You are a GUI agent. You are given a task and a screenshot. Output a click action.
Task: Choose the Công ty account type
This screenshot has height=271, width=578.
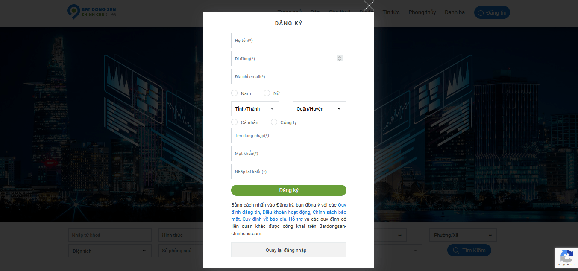pyautogui.click(x=274, y=122)
